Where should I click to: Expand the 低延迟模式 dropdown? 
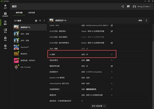(x=112, y=60)
